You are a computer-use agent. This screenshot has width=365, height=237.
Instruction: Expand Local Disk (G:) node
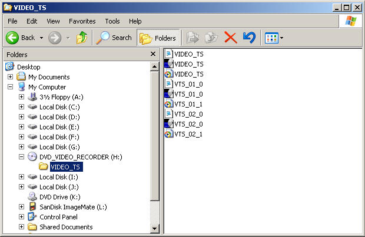pyautogui.click(x=21, y=147)
